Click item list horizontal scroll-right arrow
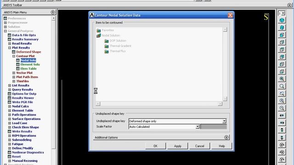The width and height of the screenshot is (294, 165). click(220, 104)
